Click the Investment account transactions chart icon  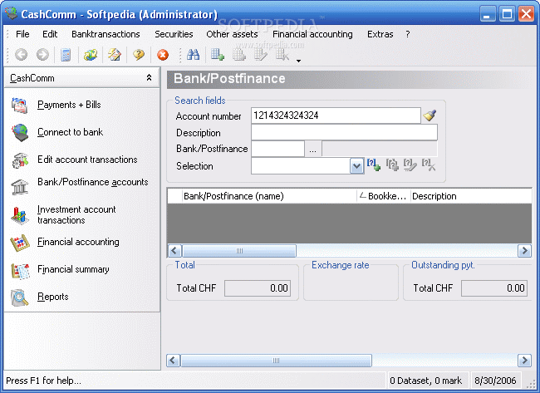click(20, 215)
